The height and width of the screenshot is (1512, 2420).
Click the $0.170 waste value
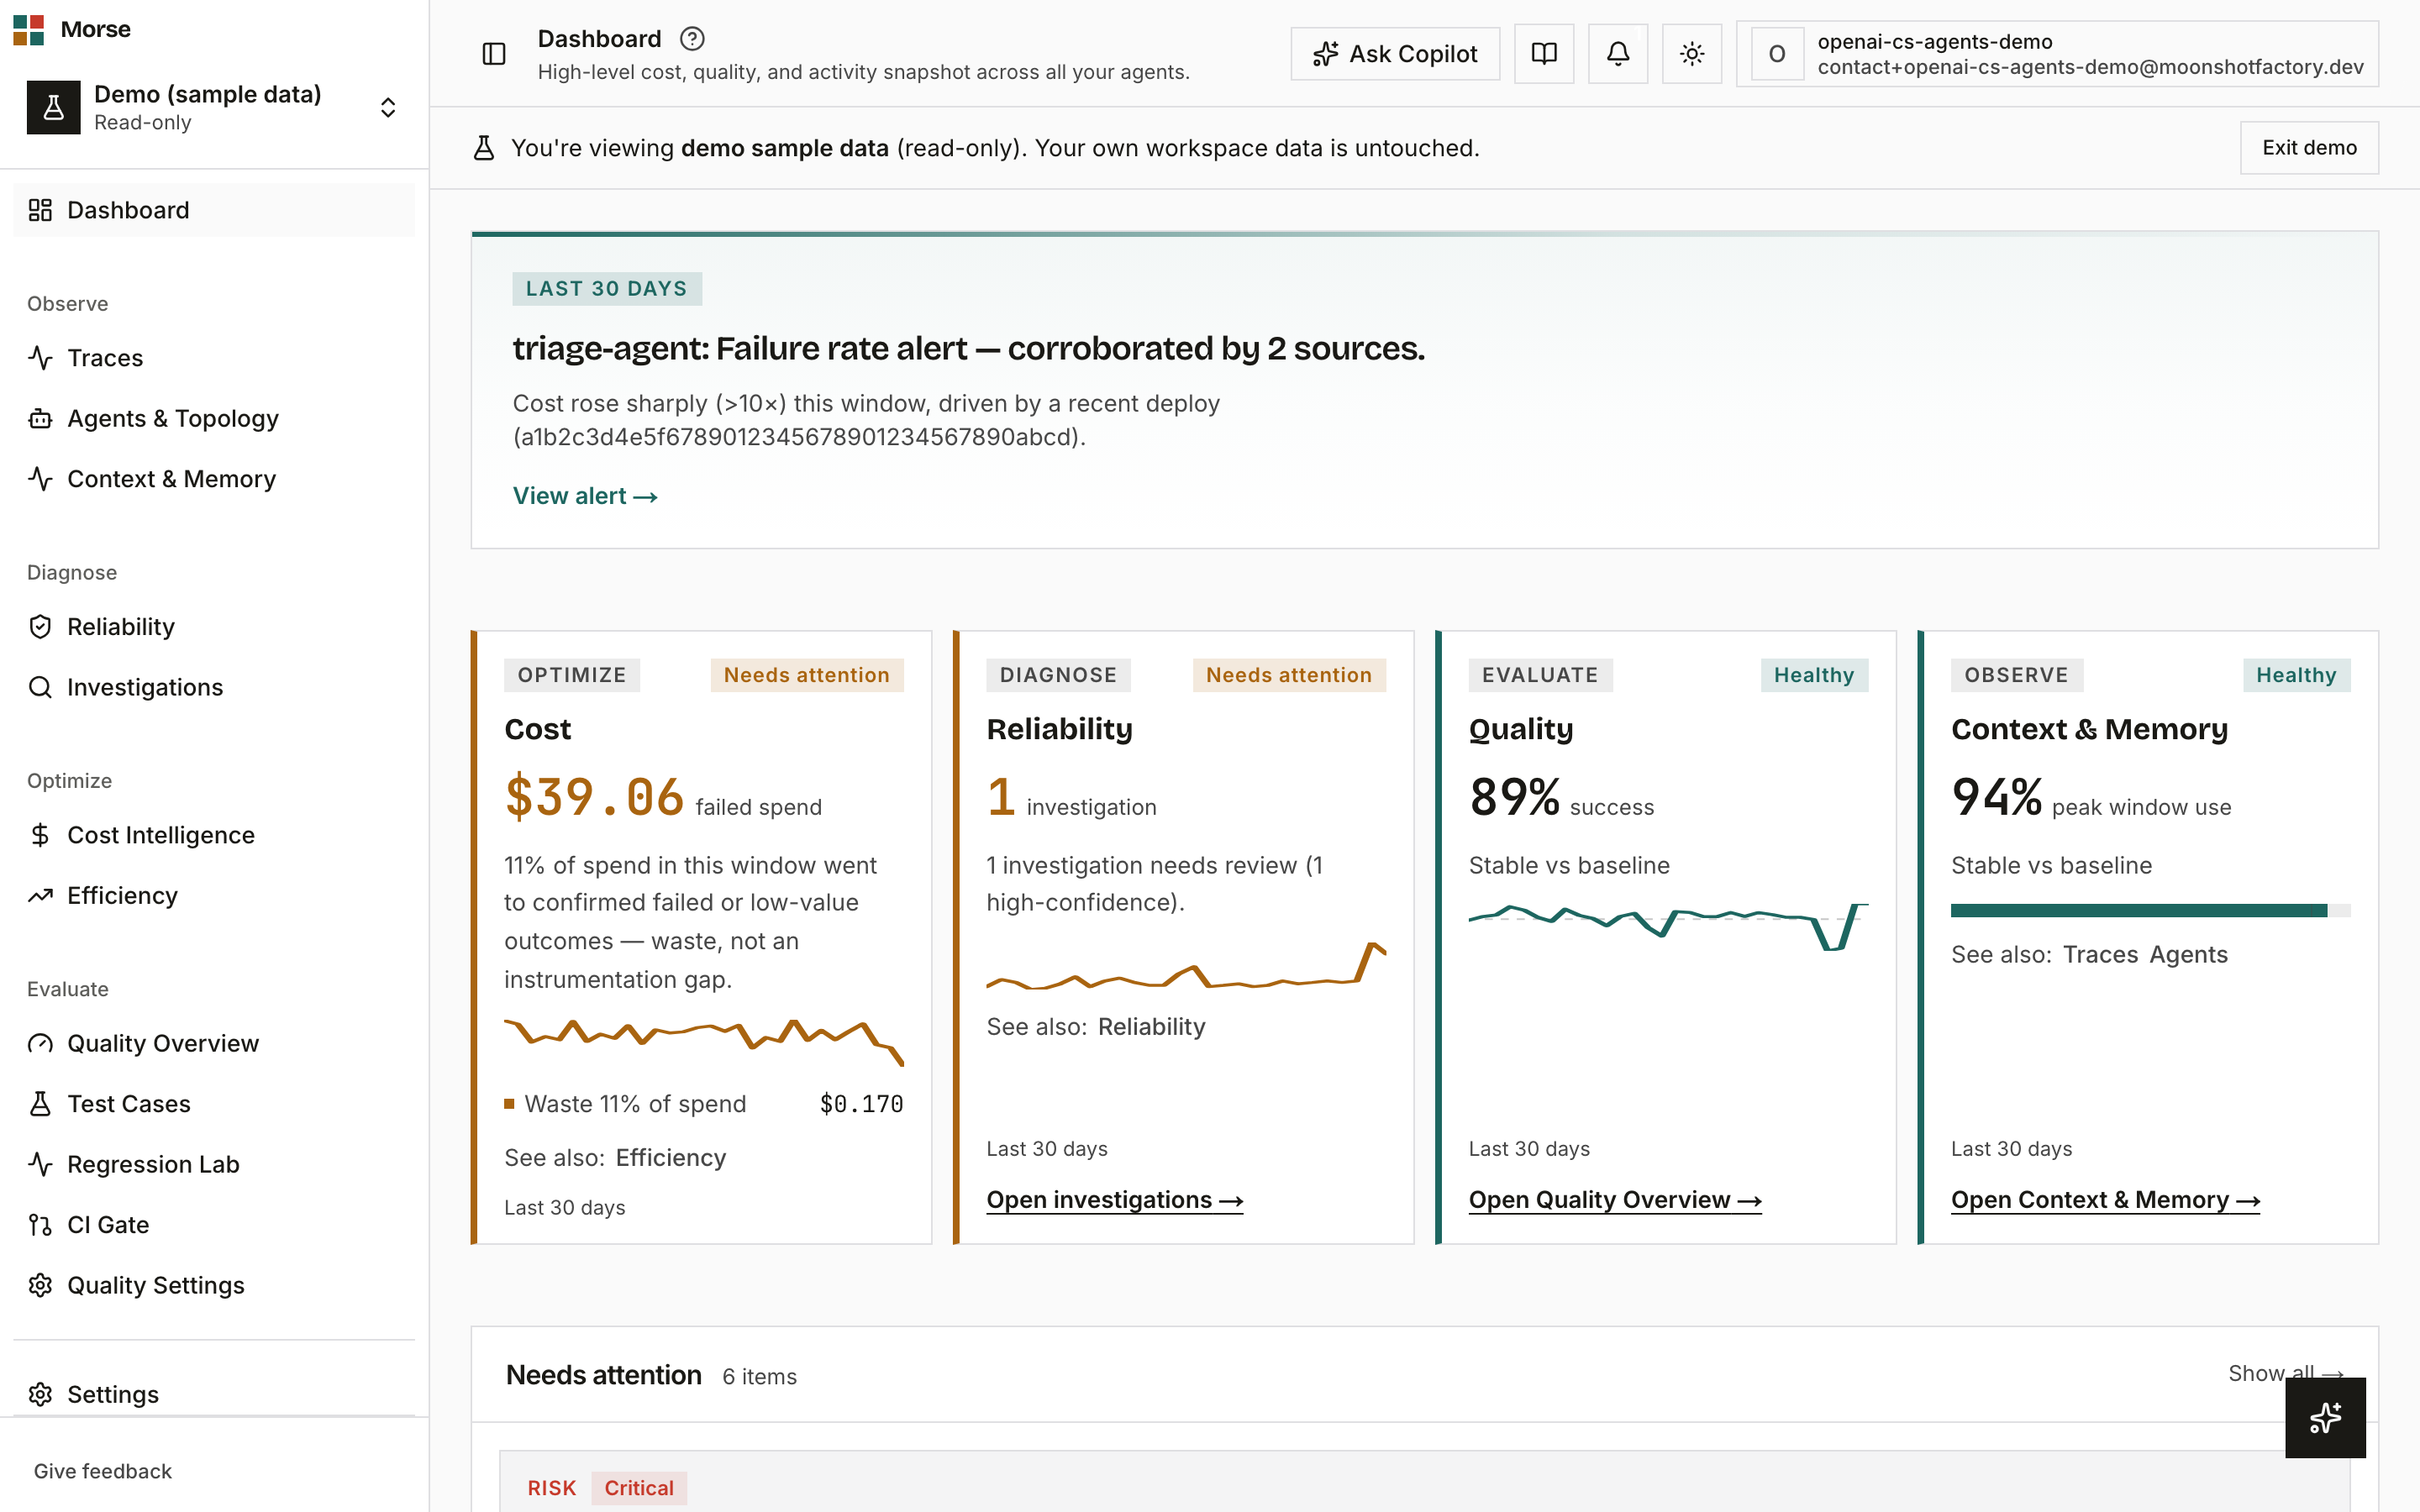pos(861,1104)
